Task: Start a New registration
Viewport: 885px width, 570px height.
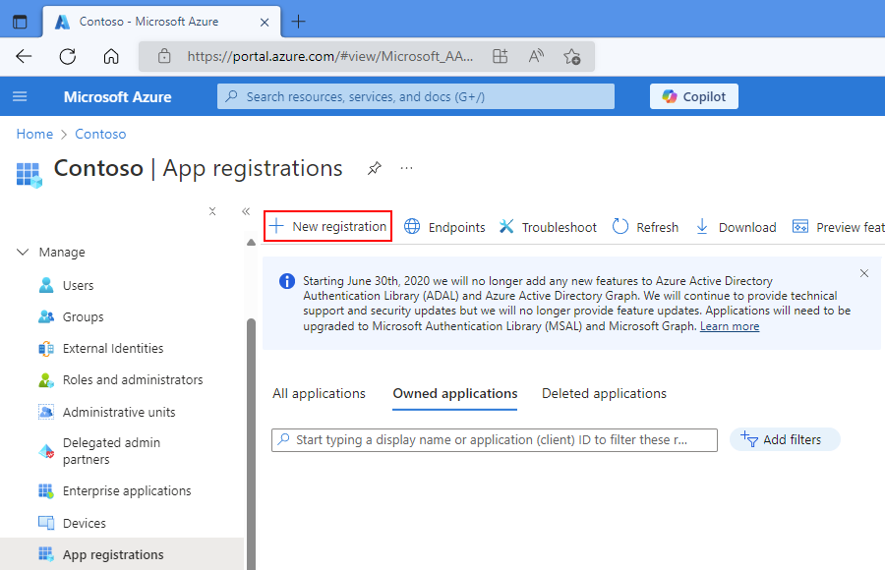Action: coord(327,226)
